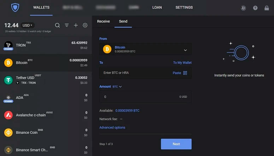Open wallet list gear settings icon
Image resolution: width=274 pixels, height=156 pixels.
[85, 25]
